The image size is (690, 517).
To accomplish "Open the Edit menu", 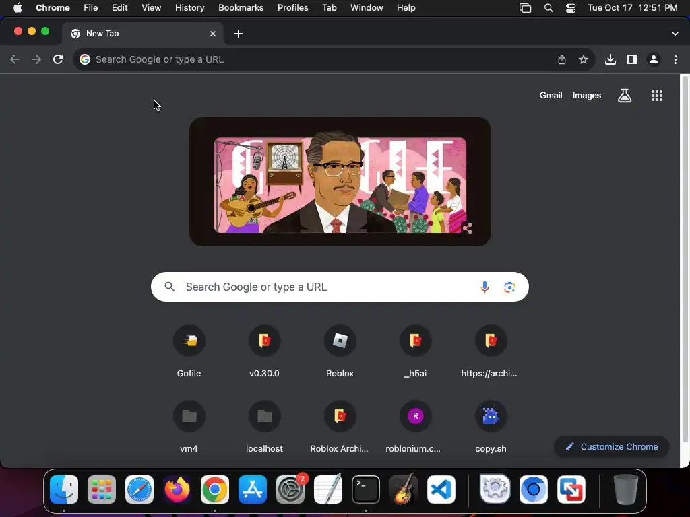I will click(x=120, y=8).
